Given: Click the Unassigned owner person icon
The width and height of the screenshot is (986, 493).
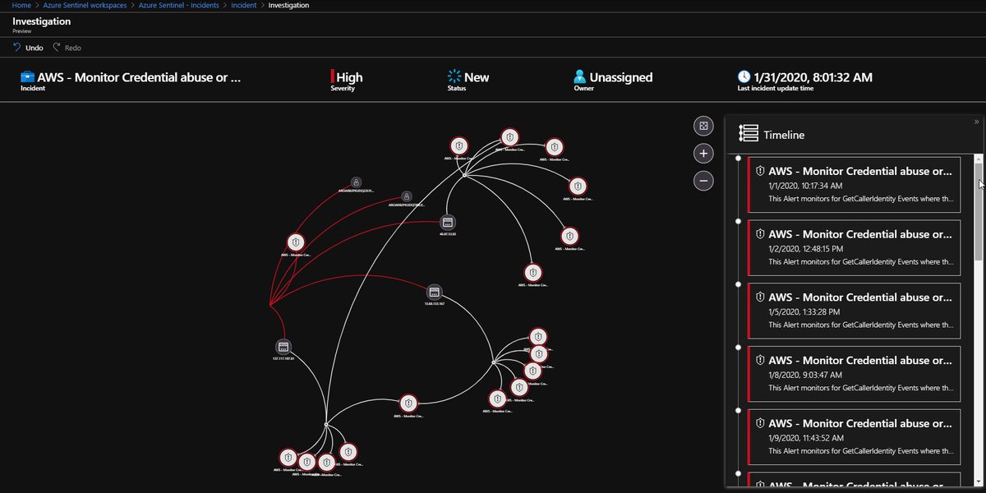Looking at the screenshot, I should coord(581,77).
